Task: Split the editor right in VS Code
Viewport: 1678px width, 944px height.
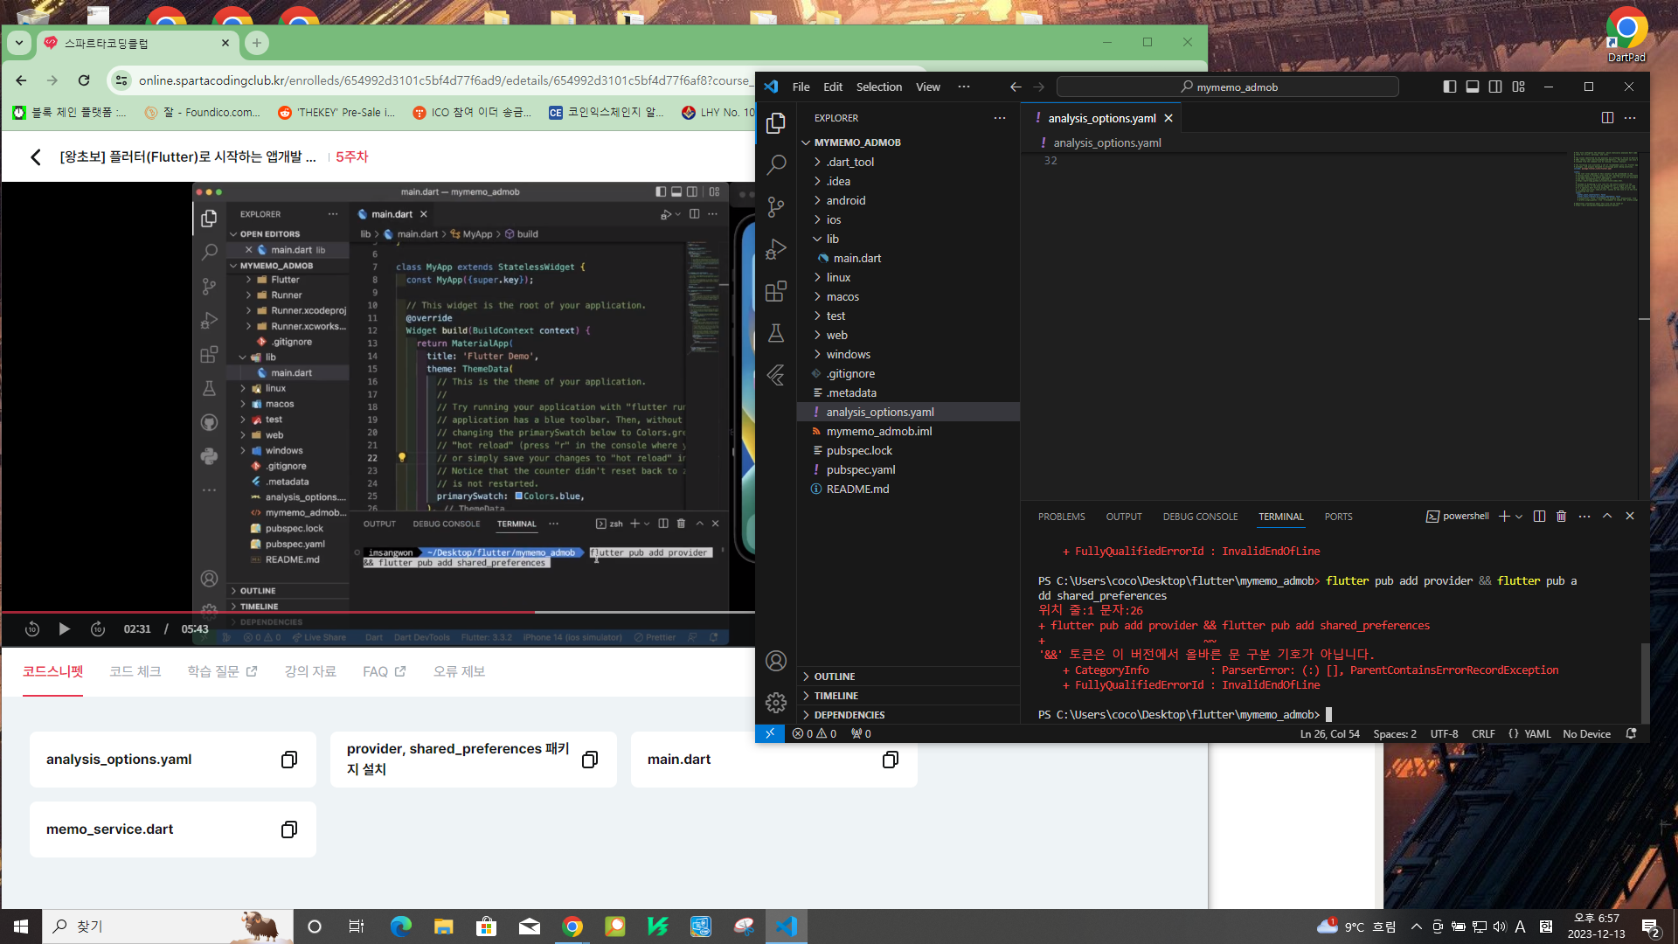Action: pos(1607,118)
